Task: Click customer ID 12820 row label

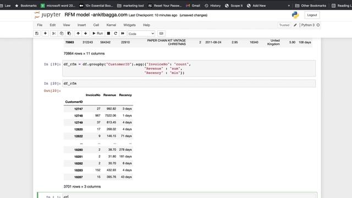Action: point(78,129)
